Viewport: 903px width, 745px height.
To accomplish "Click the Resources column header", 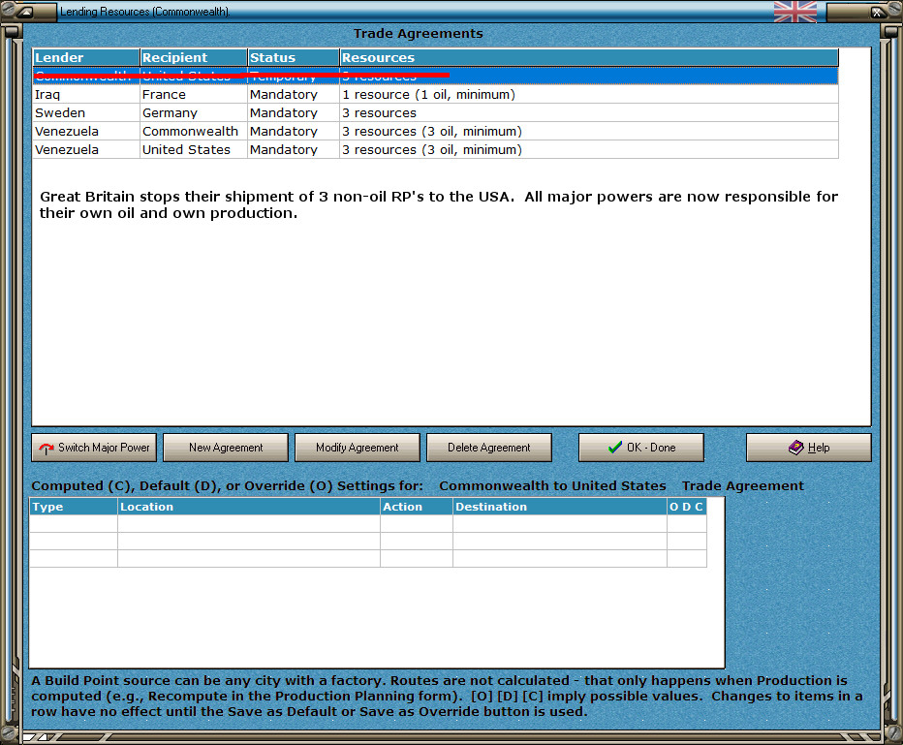I will point(588,57).
